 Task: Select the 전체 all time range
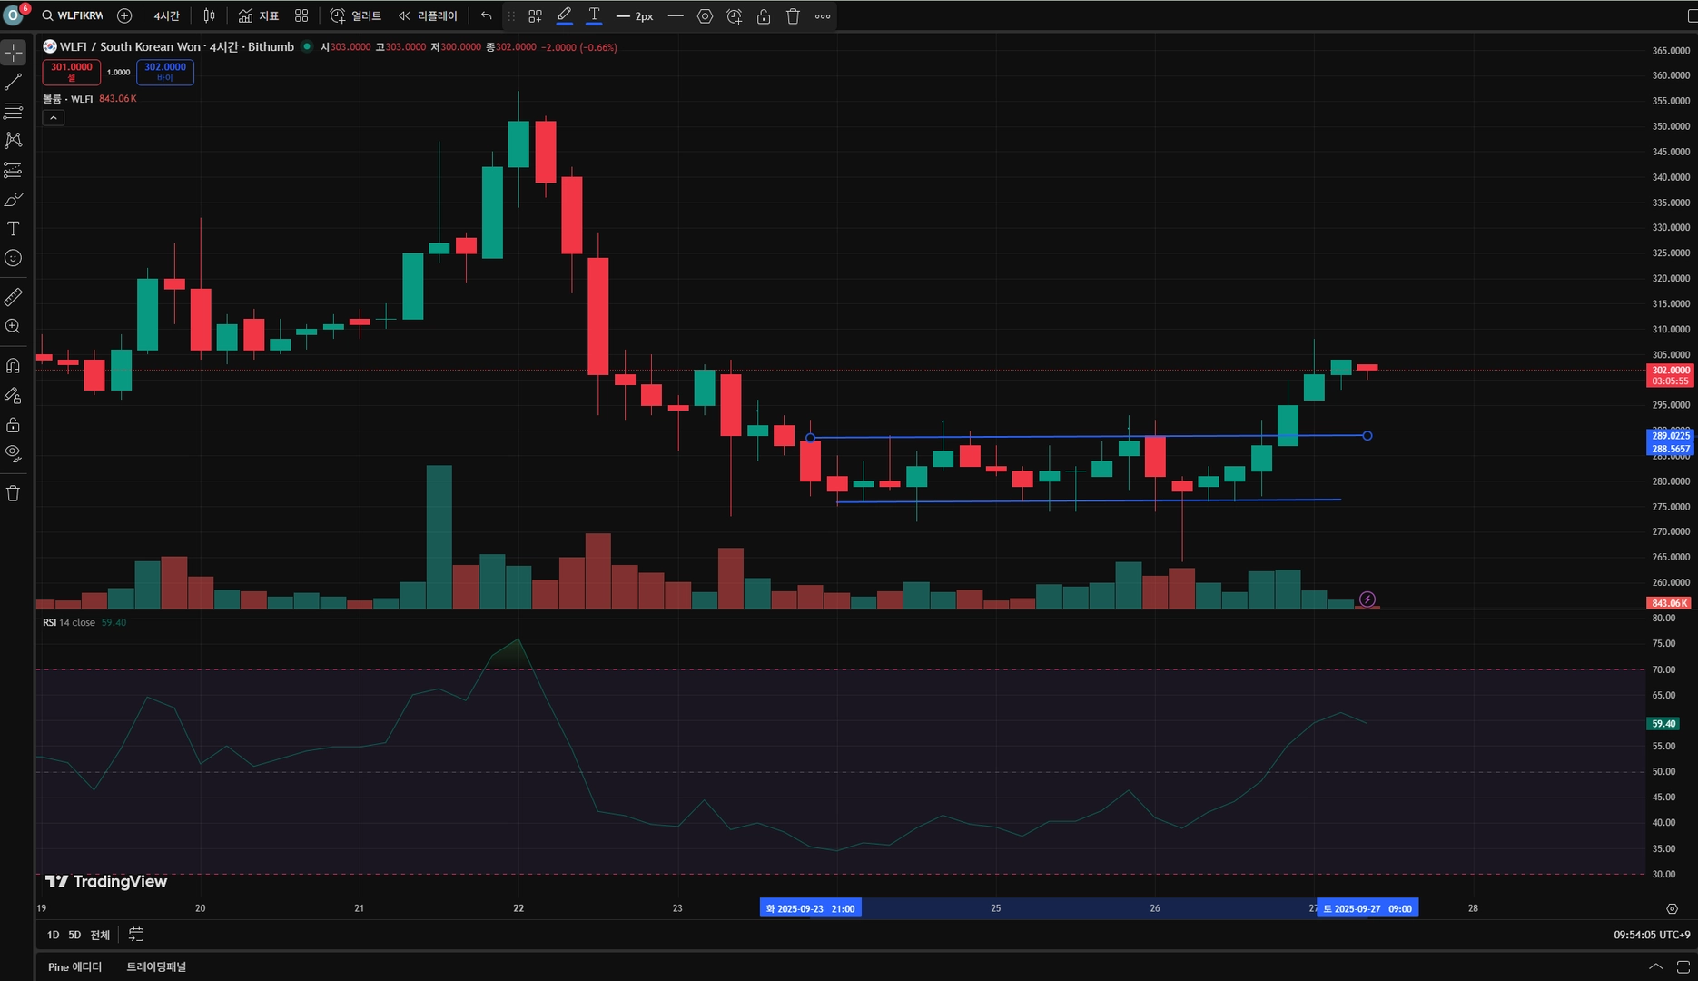coord(100,935)
